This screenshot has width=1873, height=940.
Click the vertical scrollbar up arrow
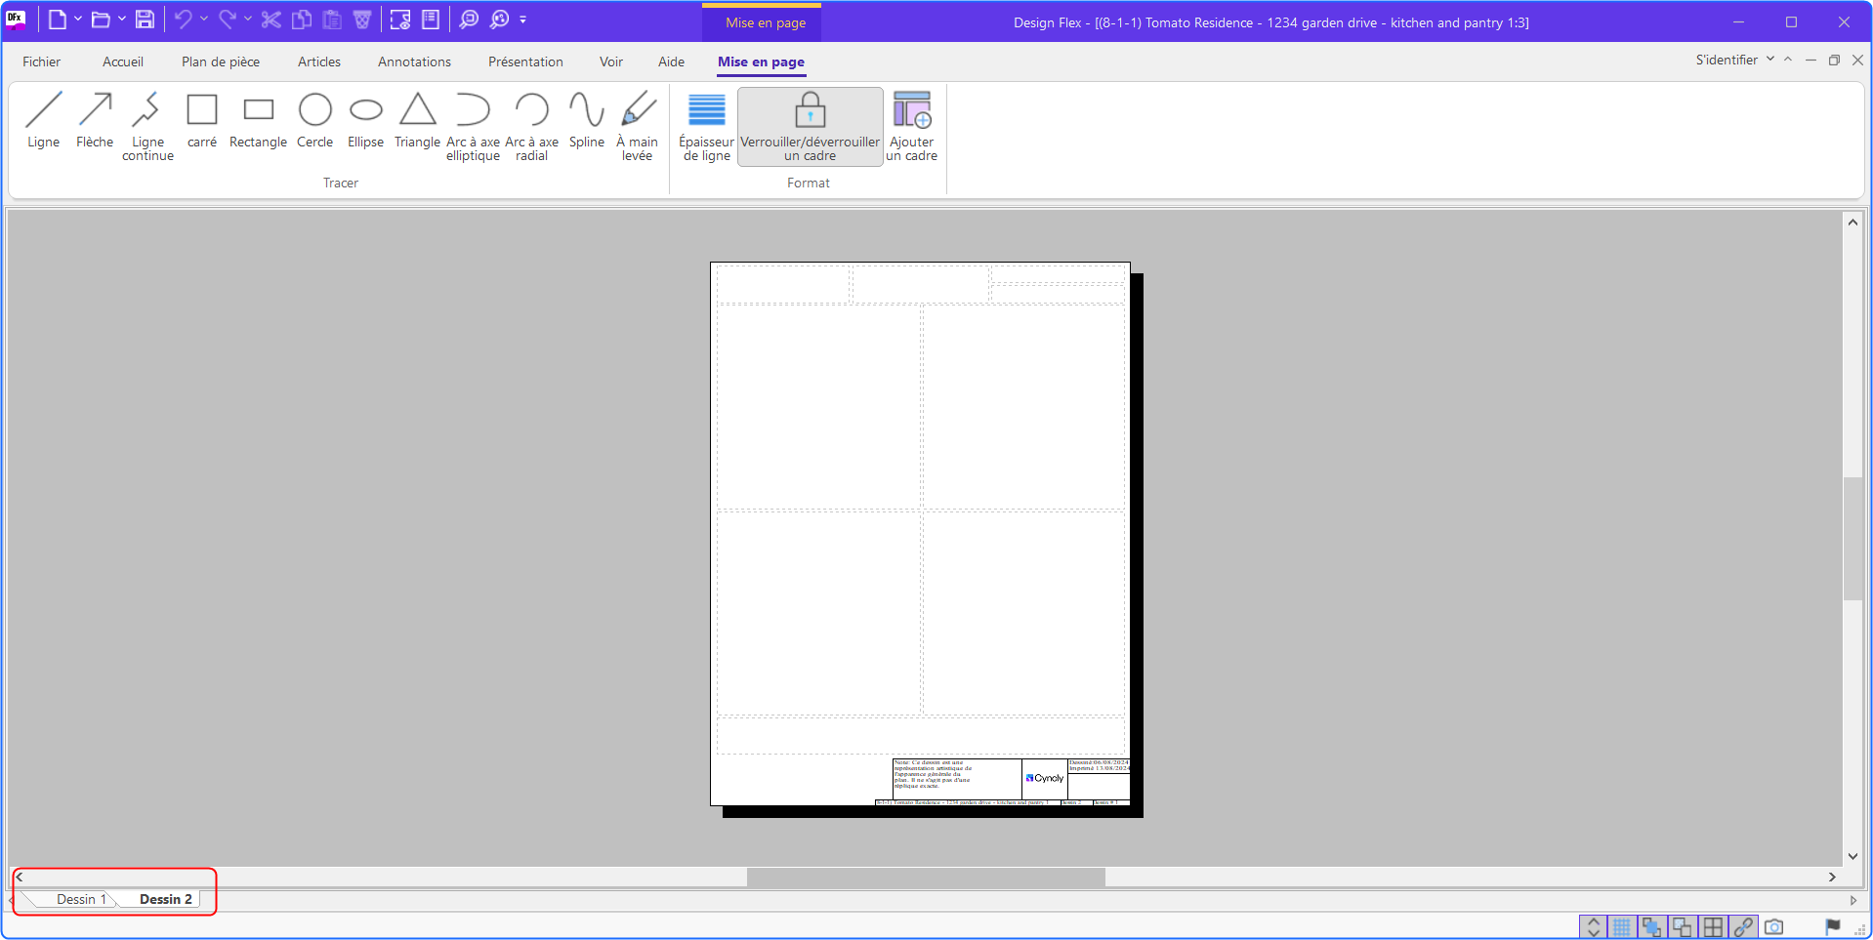pos(1852,222)
